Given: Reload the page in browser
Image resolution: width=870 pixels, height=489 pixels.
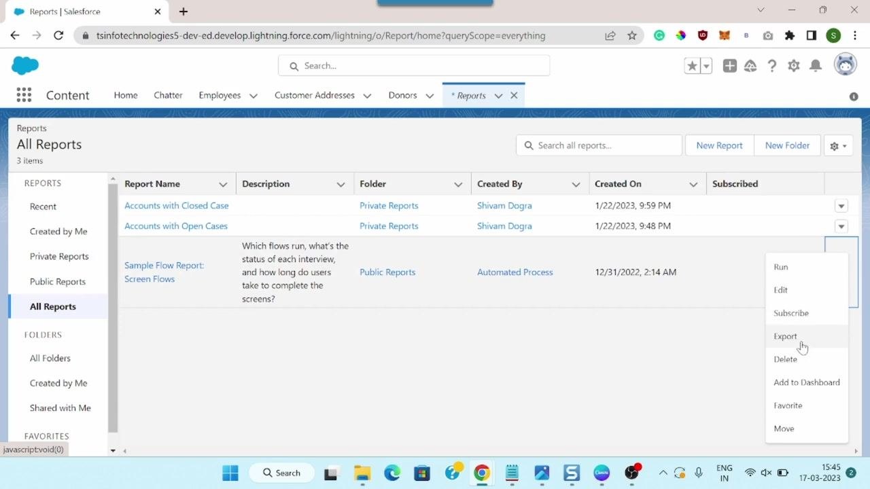Looking at the screenshot, I should click(x=58, y=35).
